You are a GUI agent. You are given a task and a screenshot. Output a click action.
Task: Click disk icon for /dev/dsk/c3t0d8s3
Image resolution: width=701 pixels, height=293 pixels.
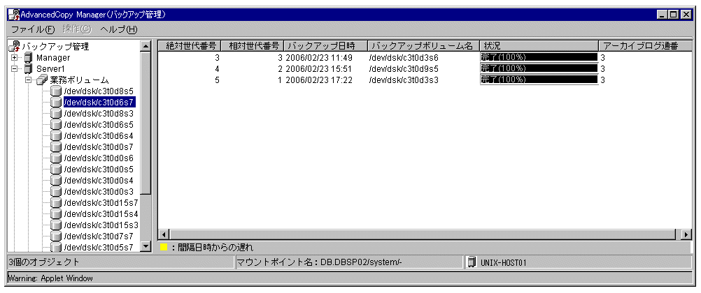tap(56, 114)
